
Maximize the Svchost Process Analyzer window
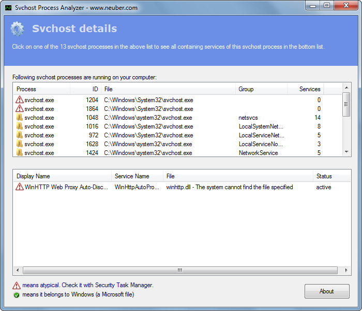tap(327, 6)
